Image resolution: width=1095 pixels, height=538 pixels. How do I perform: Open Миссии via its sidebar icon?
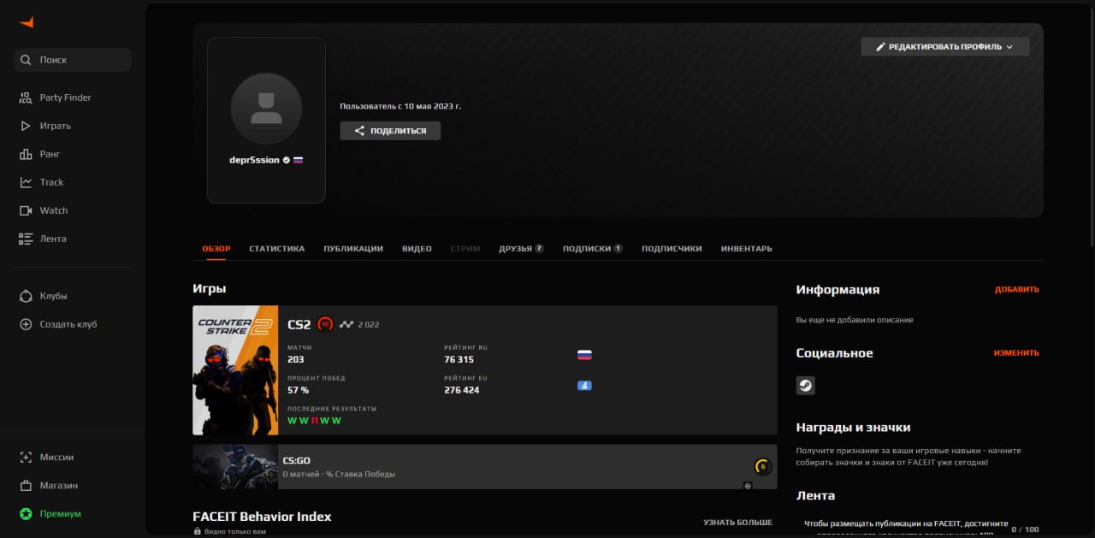pyautogui.click(x=24, y=457)
